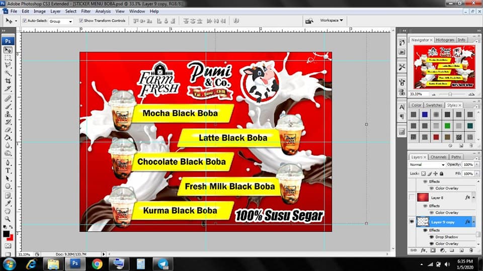This screenshot has height=271, width=483.
Task: Hide Layer 9 copy with the eye icon
Action: click(x=412, y=222)
